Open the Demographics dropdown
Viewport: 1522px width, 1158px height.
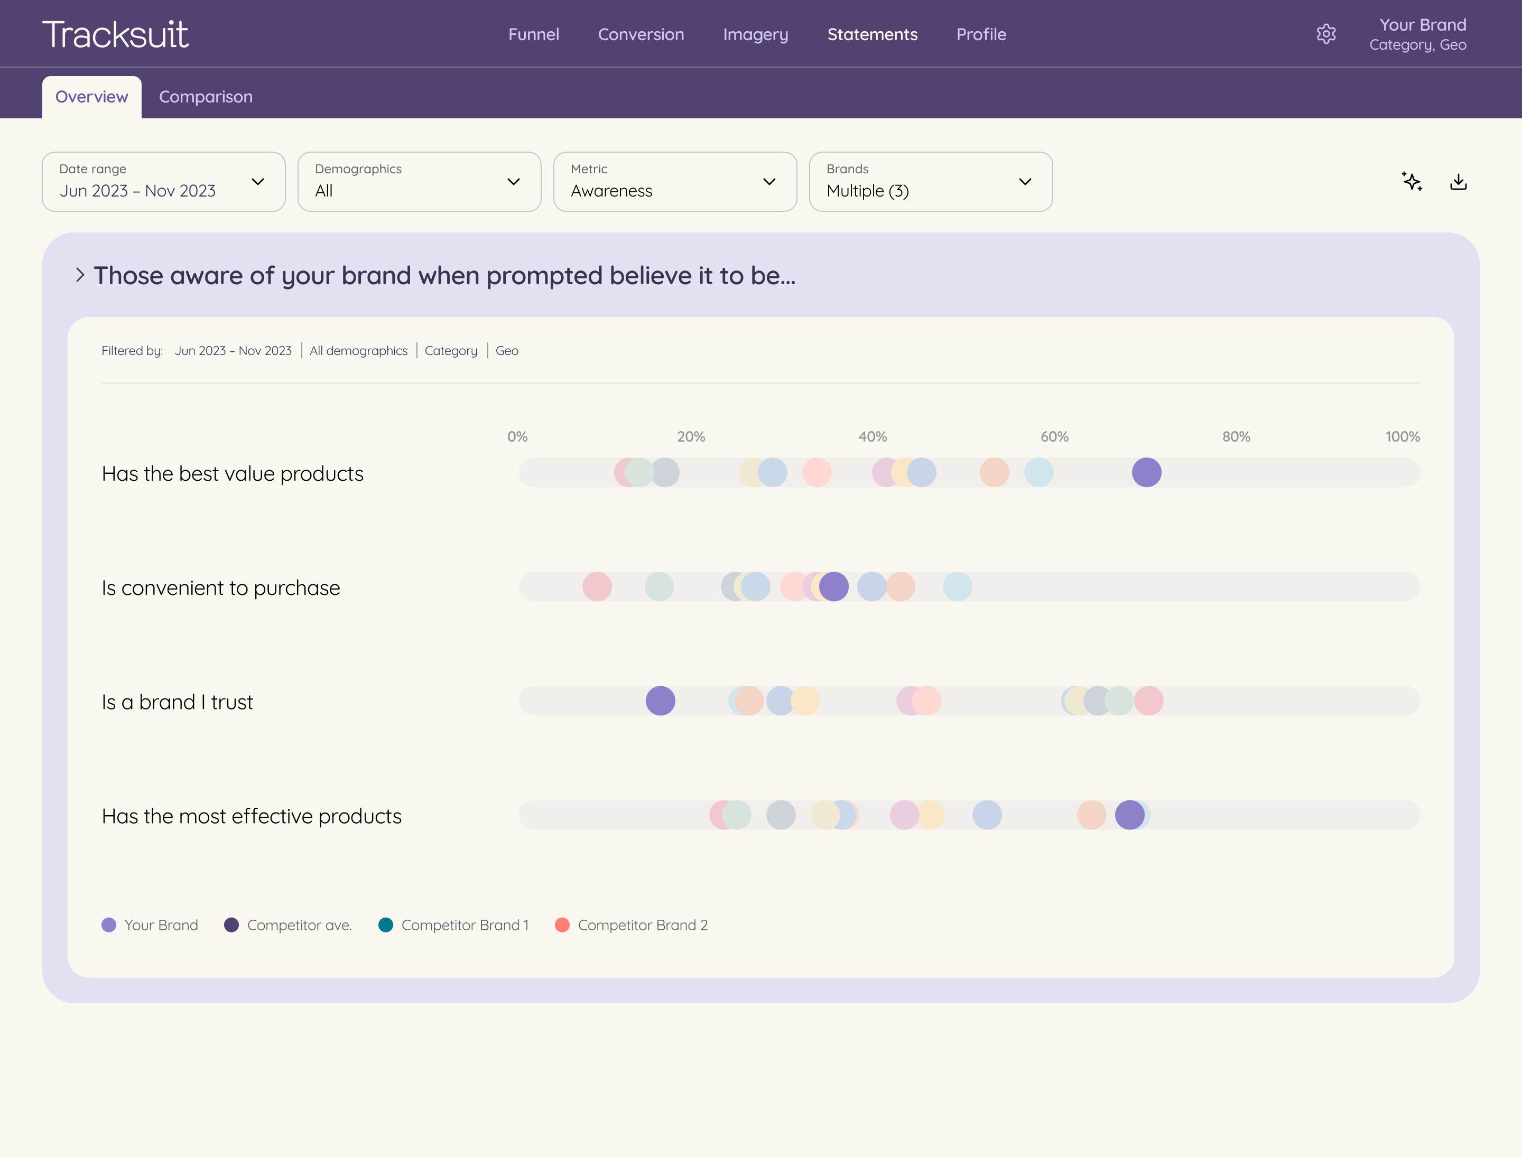point(419,181)
